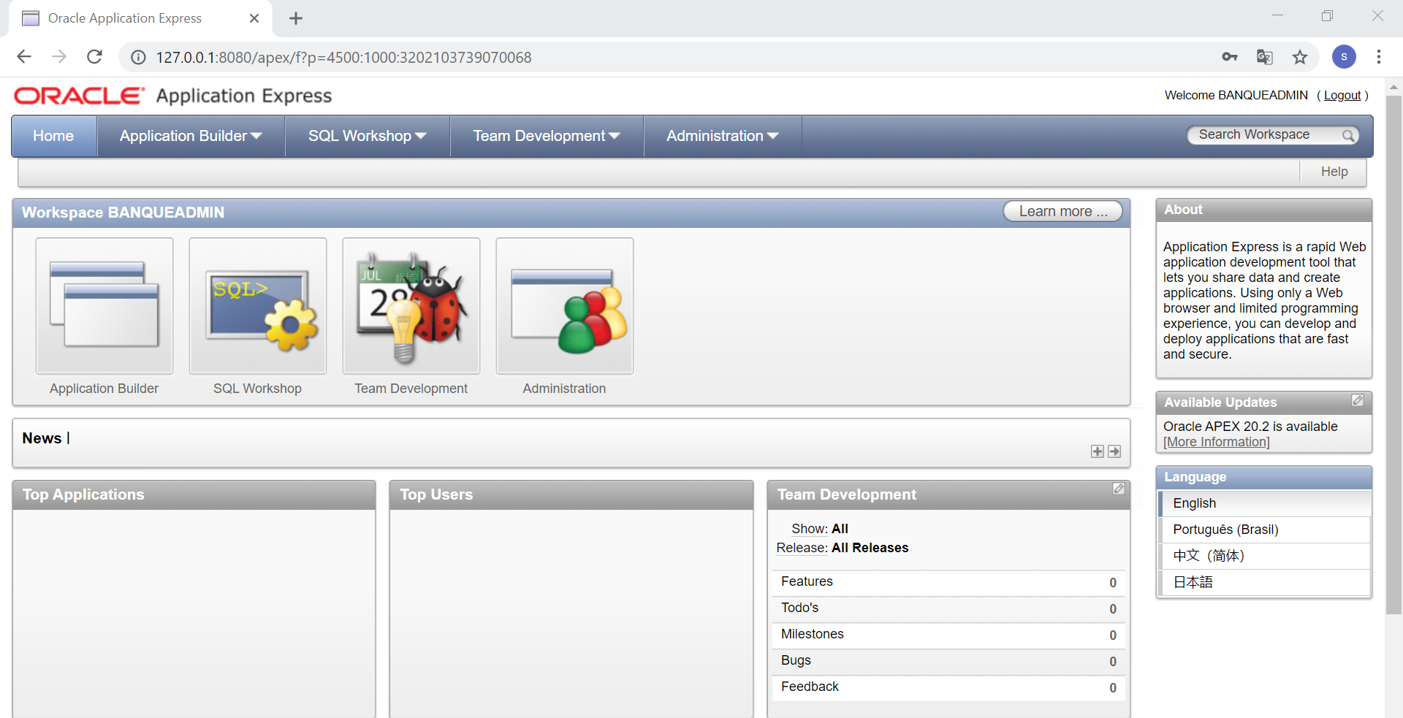Click the page vertical scrollbar

coord(1394,354)
